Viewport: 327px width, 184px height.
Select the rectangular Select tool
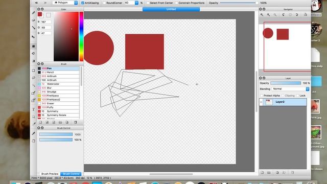pyautogui.click(x=33, y=71)
